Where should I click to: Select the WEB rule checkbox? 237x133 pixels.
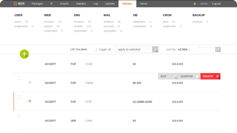point(19,78)
